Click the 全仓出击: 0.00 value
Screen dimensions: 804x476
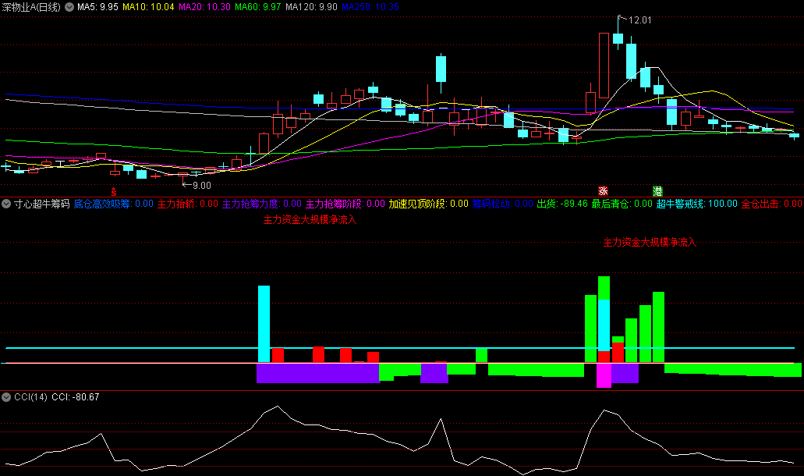point(772,204)
